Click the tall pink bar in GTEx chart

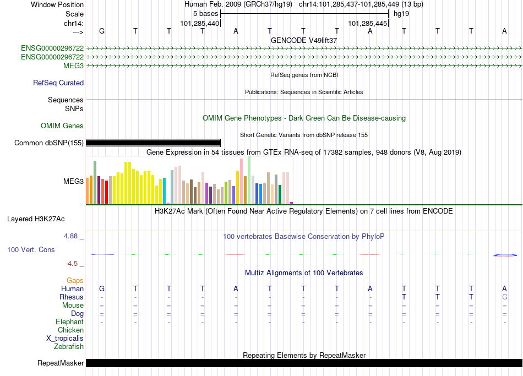[x=242, y=181]
